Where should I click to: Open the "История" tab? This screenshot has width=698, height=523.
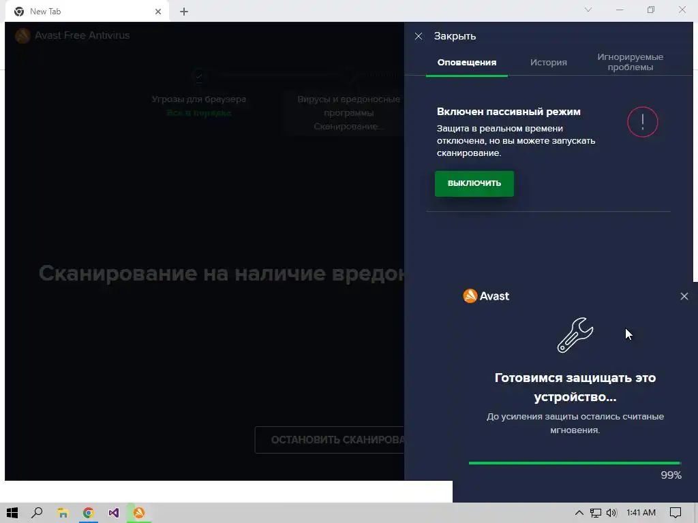tap(549, 62)
